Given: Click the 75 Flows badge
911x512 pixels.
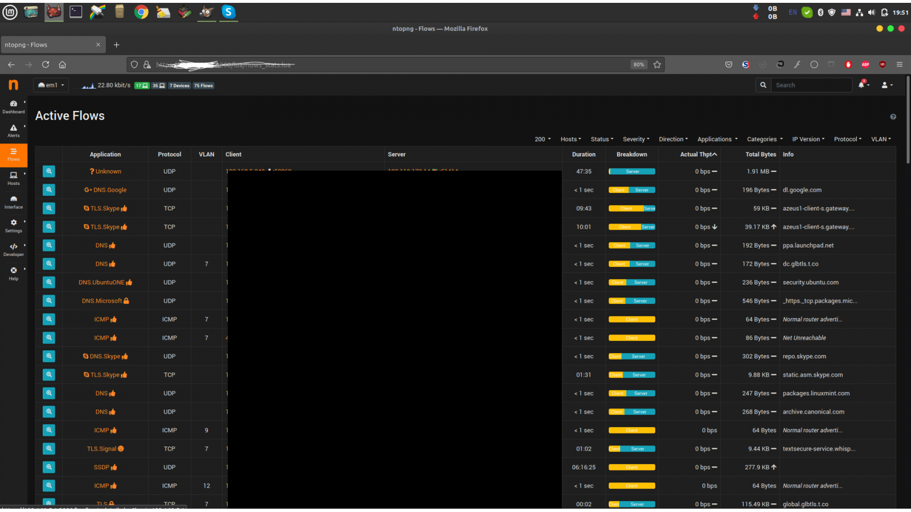Looking at the screenshot, I should [203, 86].
